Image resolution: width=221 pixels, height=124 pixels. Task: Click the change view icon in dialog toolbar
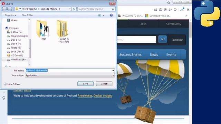tap(100, 15)
